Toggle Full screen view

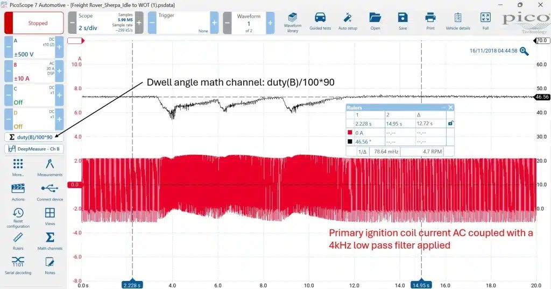pyautogui.click(x=485, y=21)
